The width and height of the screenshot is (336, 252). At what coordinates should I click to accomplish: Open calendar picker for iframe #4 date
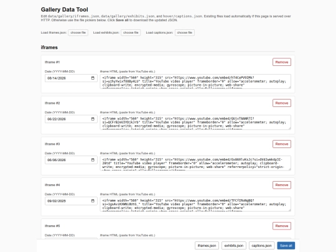pyautogui.click(x=93, y=201)
